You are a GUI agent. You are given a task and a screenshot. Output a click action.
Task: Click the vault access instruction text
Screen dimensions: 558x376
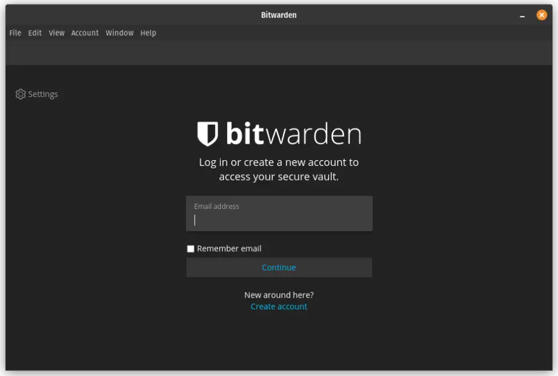278,169
